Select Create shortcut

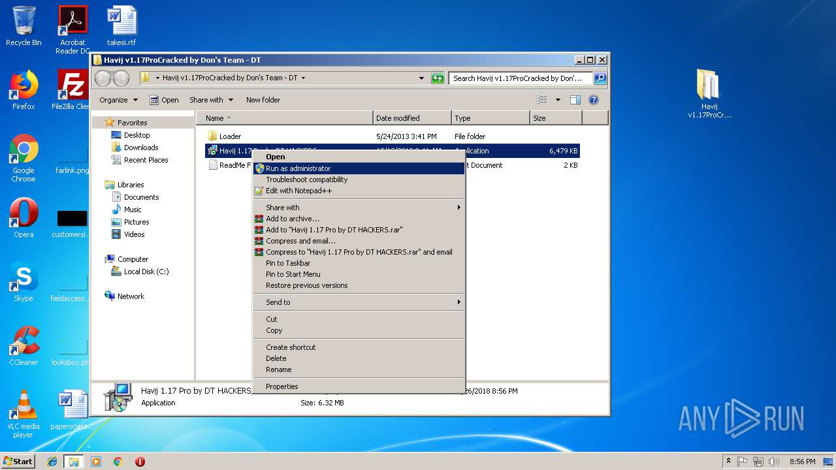tap(359, 347)
